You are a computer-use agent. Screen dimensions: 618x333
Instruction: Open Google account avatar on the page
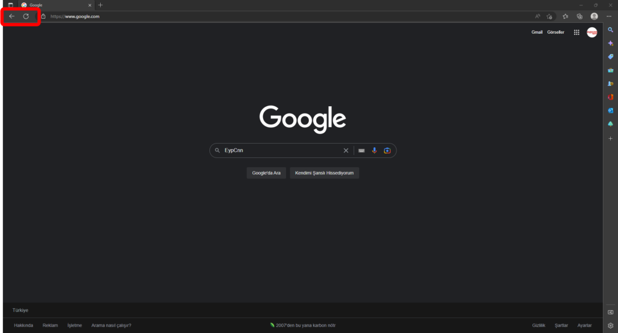point(592,33)
